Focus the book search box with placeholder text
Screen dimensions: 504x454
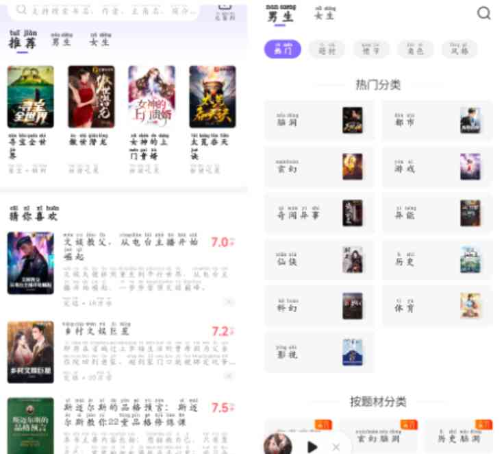105,11
